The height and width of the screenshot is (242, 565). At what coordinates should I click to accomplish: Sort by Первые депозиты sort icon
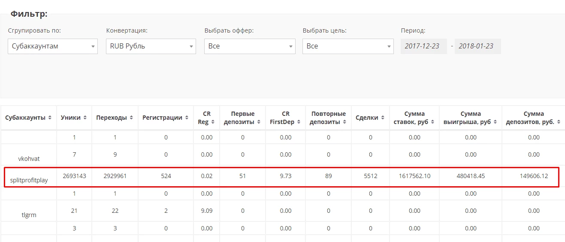point(258,122)
